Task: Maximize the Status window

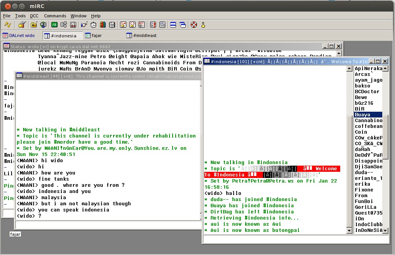Action: [x=332, y=46]
